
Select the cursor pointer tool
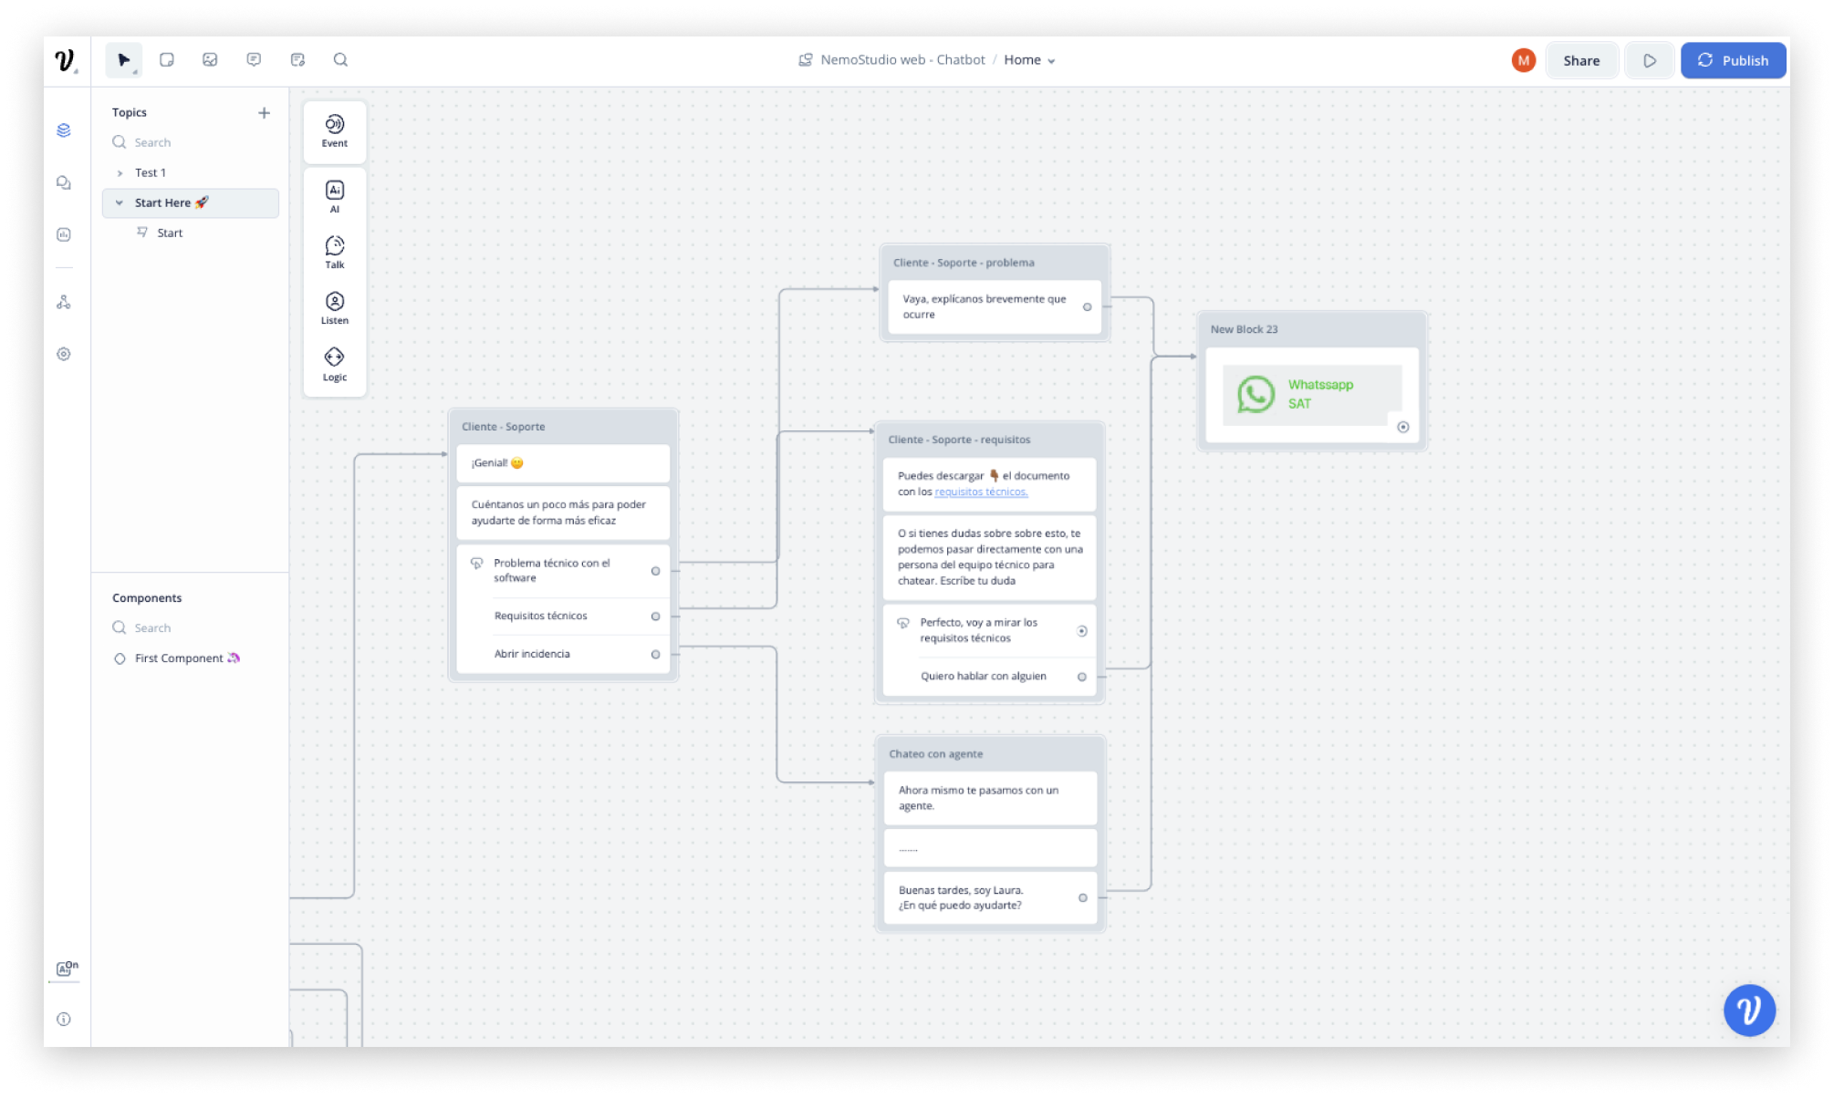(x=123, y=60)
